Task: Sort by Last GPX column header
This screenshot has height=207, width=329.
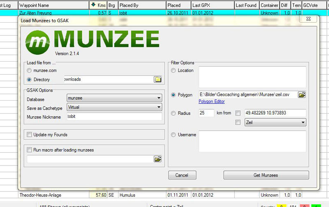Action: tap(213, 5)
